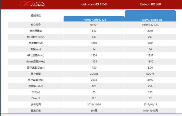Image resolution: width=182 pixels, height=116 pixels.
Task: Select the 发布时间 row label
Action: (36, 104)
